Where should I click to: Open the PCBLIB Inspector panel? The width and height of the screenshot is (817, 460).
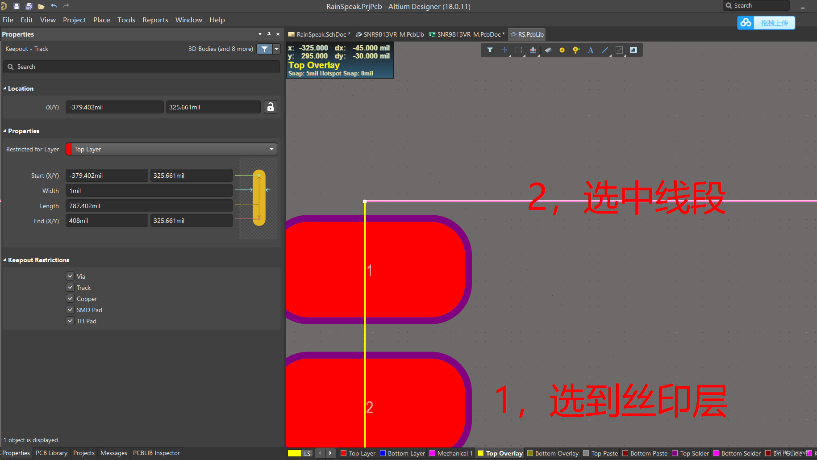pos(156,452)
